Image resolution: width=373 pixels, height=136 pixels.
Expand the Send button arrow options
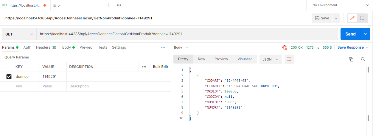366,34
